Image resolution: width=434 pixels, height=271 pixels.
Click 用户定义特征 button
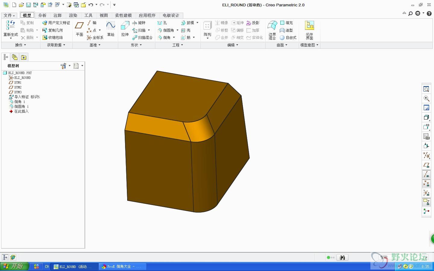coord(56,23)
